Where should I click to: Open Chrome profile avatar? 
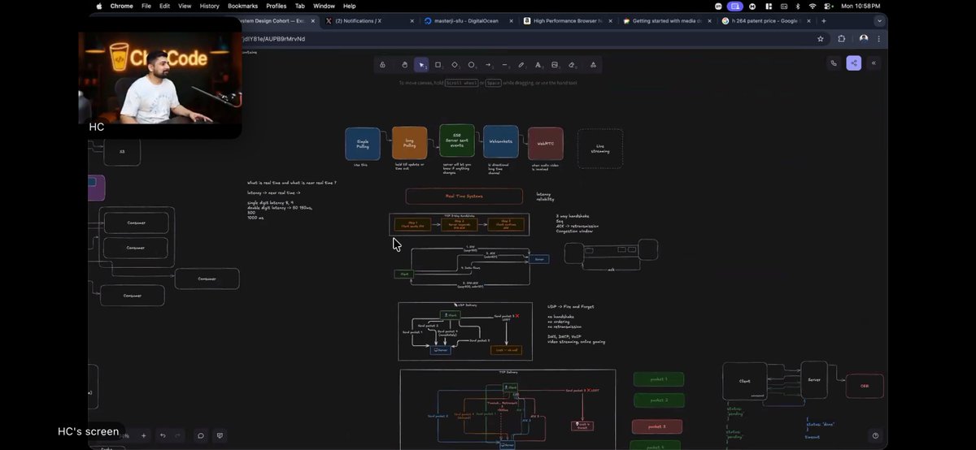[x=863, y=38]
